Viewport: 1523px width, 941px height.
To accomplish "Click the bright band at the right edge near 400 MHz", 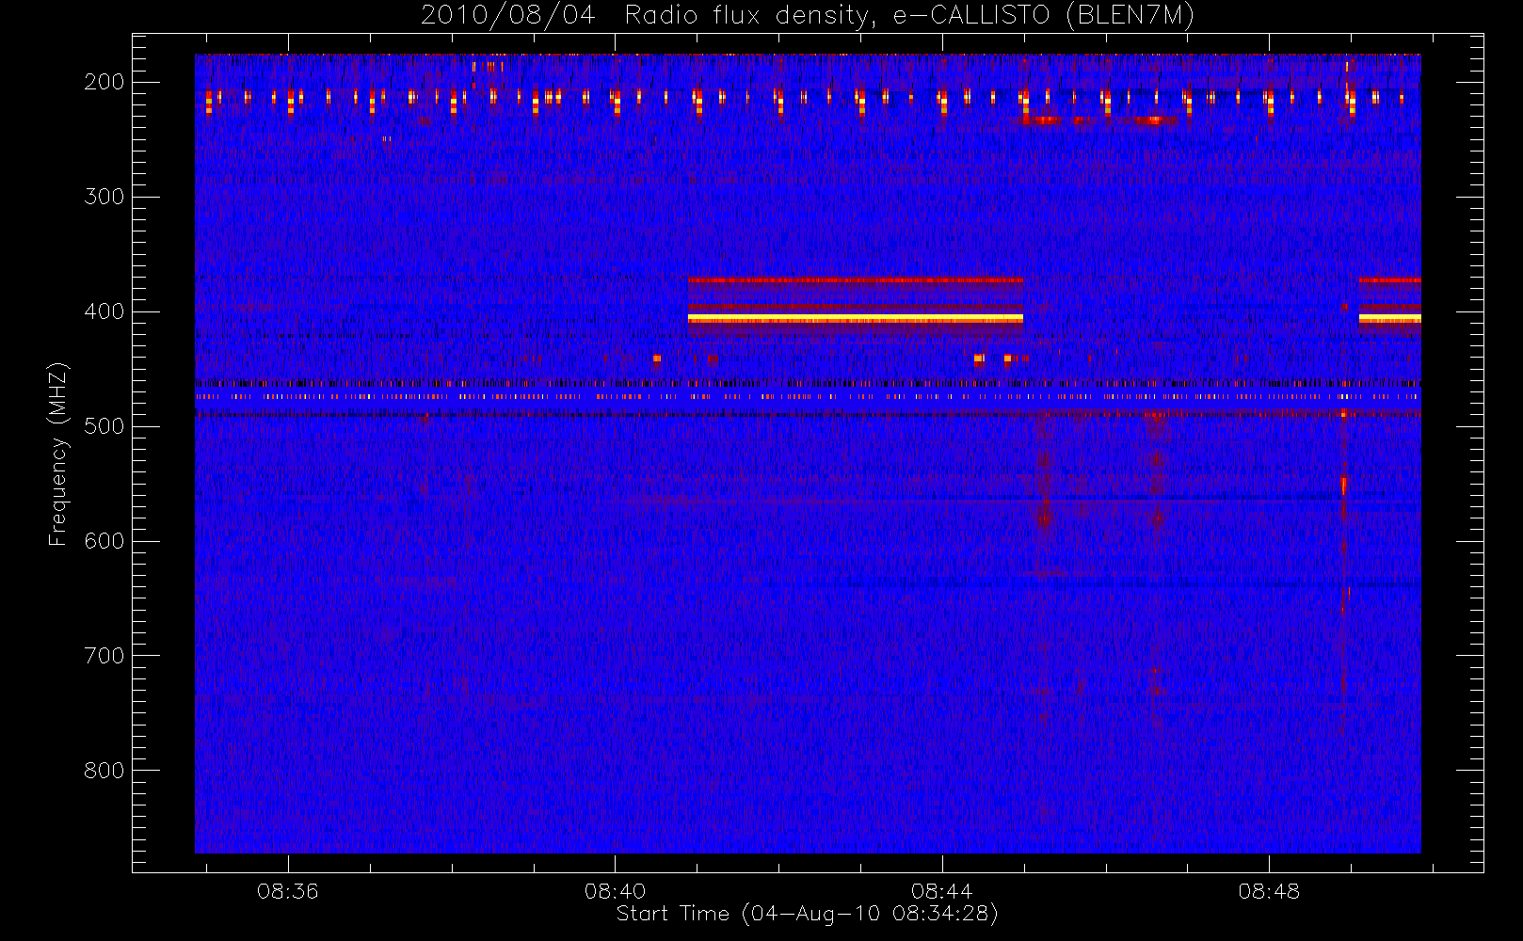I will pyautogui.click(x=1389, y=319).
